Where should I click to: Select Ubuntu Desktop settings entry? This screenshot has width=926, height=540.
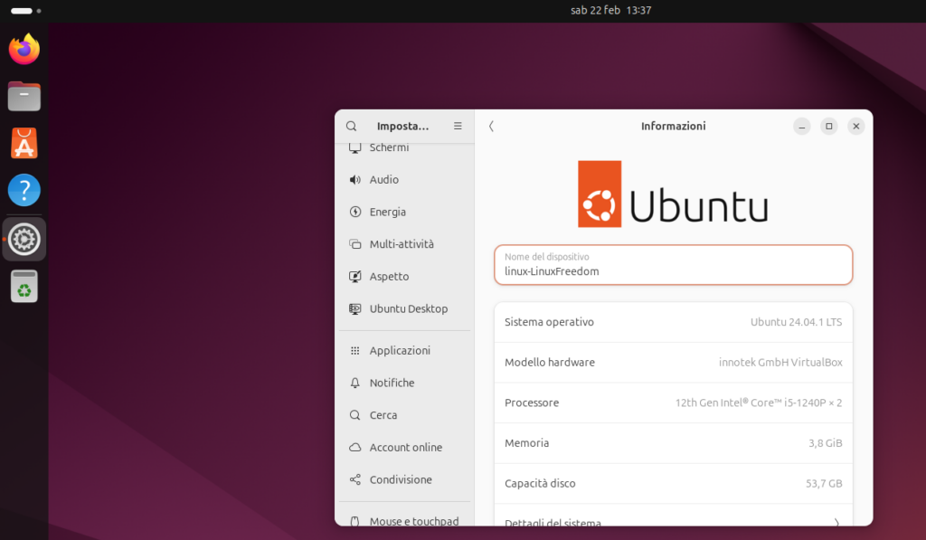355,308
